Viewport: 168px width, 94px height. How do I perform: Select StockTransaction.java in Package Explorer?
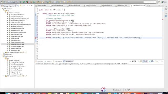pos(17,44)
